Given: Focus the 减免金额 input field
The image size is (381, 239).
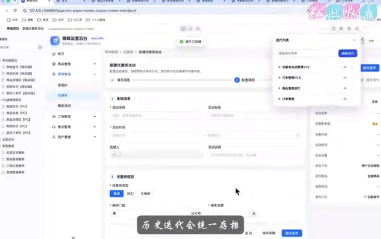Looking at the screenshot, I should pyautogui.click(x=228, y=214).
